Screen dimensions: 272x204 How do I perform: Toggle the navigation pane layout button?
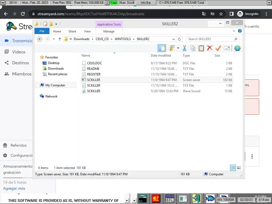[162, 48]
